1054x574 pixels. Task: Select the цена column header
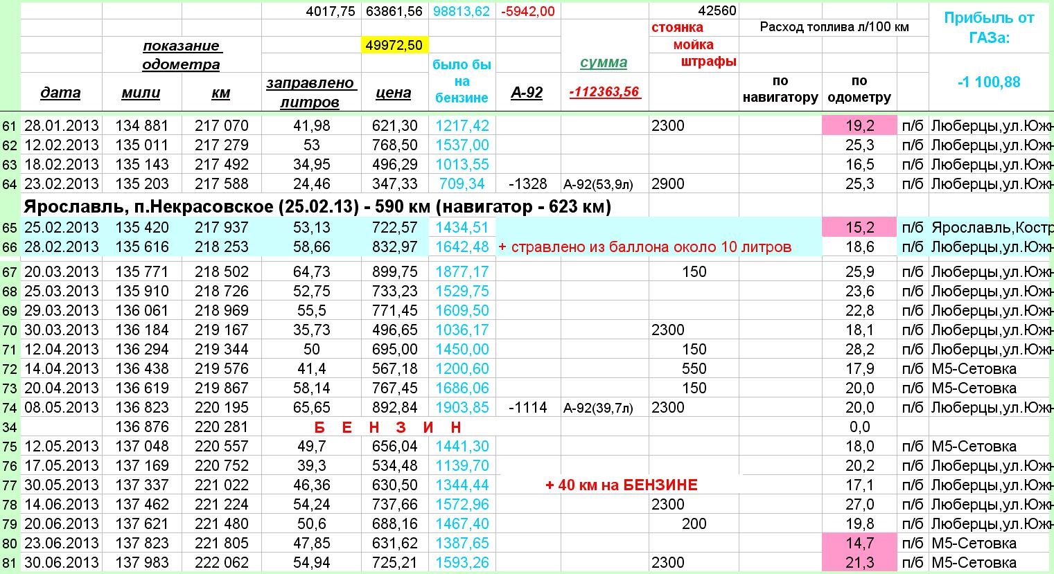coord(394,93)
